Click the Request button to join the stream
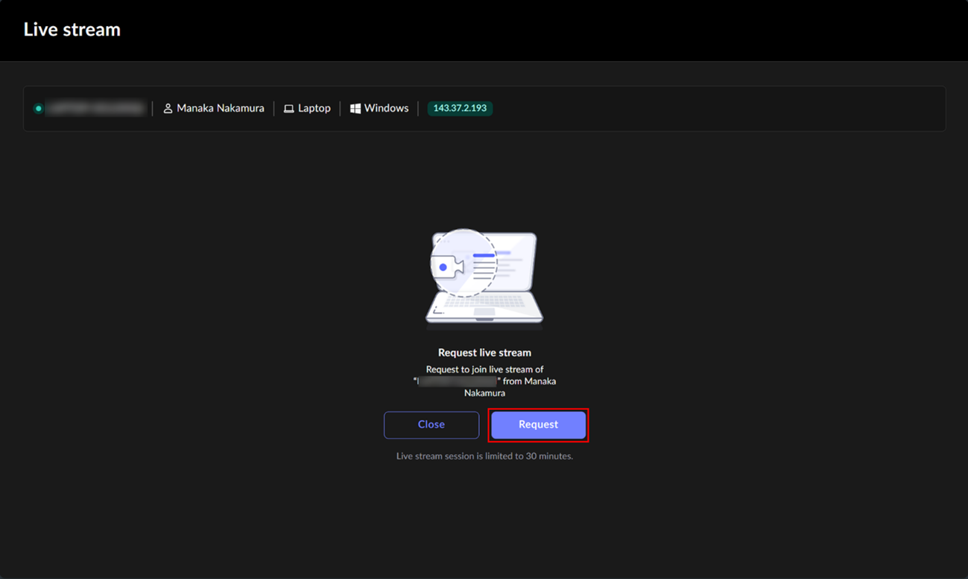Screen dimensions: 968x579 538,425
